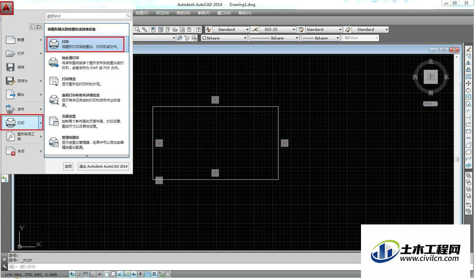This screenshot has height=279, width=475.
Task: Click the erase tool atop right toolbar
Action: (x=468, y=49)
